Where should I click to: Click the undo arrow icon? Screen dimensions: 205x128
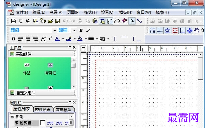pyautogui.click(x=66, y=21)
